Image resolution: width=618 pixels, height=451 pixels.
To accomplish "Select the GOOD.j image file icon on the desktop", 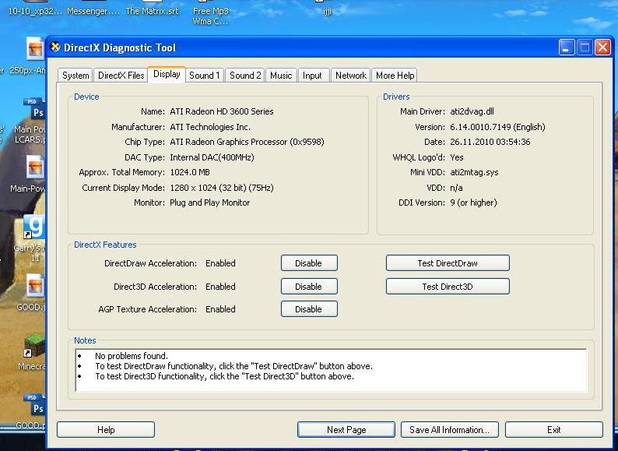I will 36,285.
